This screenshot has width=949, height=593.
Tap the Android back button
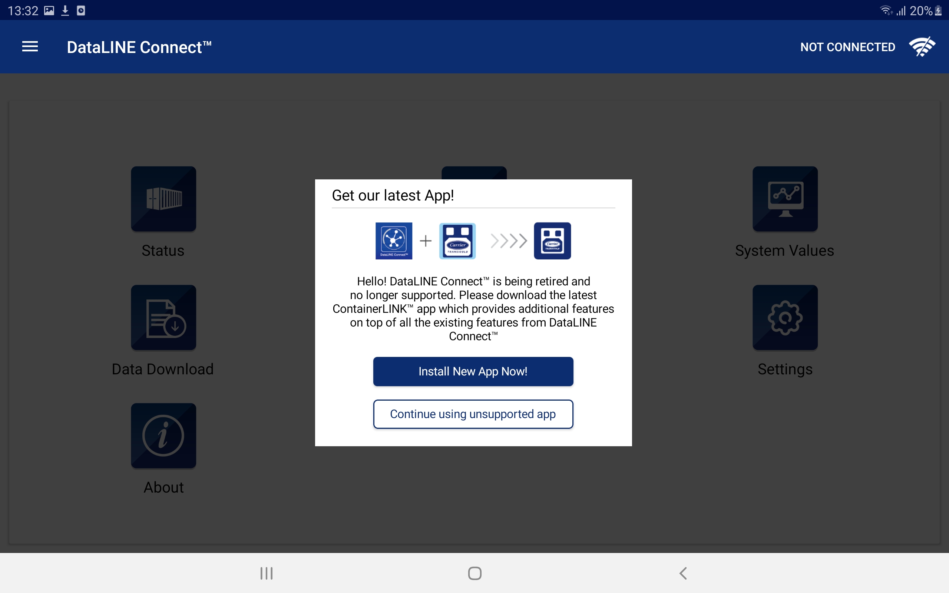pos(683,573)
